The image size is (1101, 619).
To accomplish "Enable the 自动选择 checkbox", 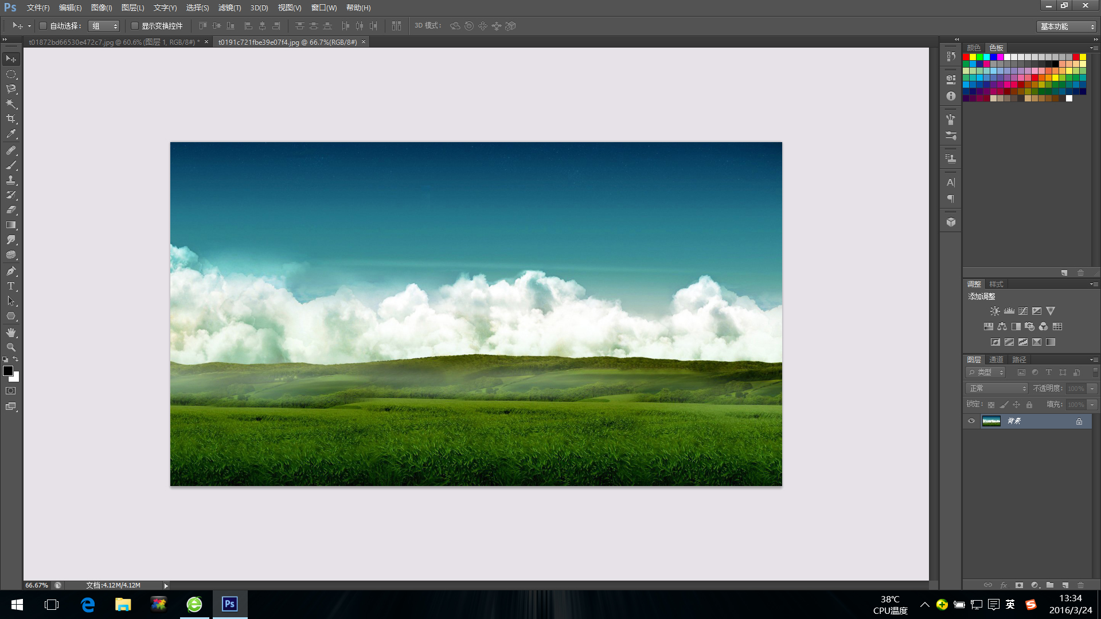I will coord(43,26).
